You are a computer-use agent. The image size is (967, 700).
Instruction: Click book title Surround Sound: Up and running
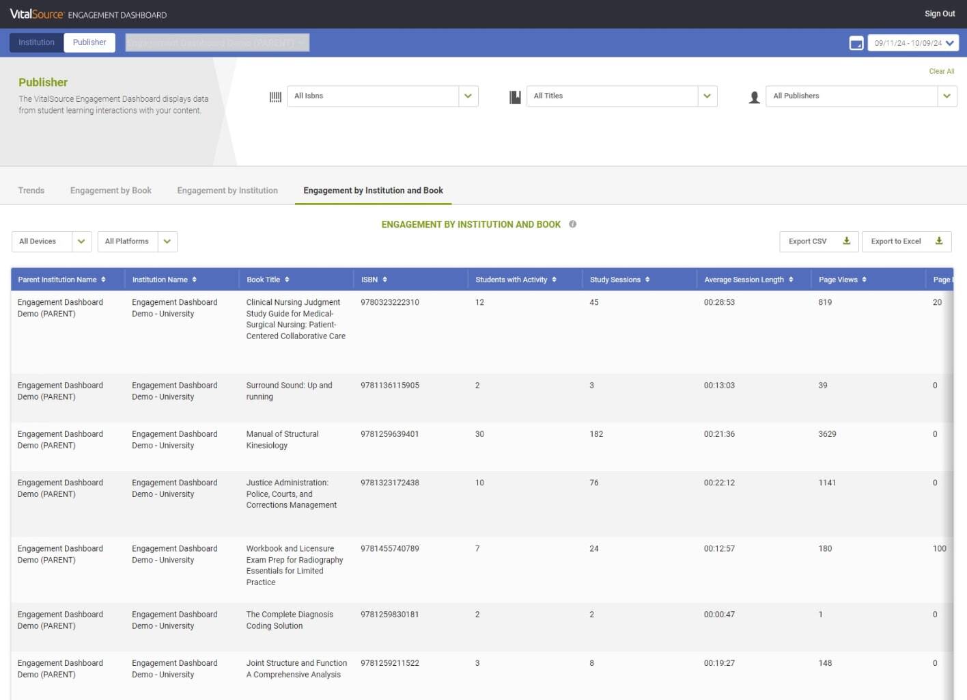click(289, 391)
